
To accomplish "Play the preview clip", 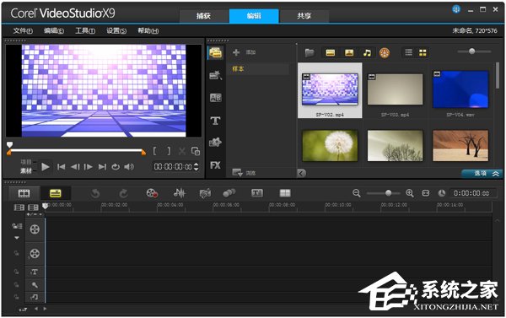I will coord(46,167).
